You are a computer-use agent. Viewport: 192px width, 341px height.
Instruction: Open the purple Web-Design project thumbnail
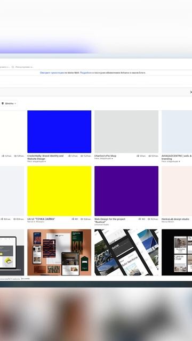[126, 191]
